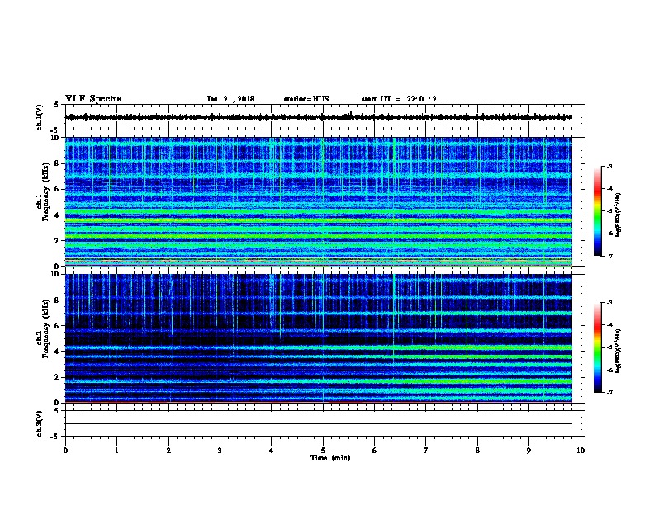The height and width of the screenshot is (505, 654).
Task: Click the "2" kHz tick of ch.2 spectrogram
Action: [x=58, y=377]
